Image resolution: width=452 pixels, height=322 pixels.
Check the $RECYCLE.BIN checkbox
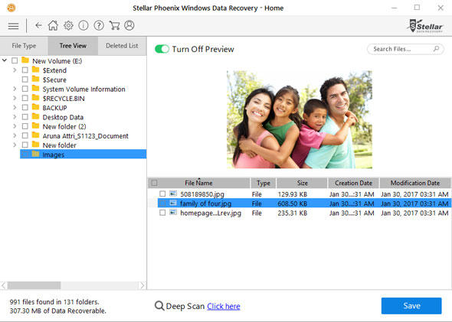point(25,99)
